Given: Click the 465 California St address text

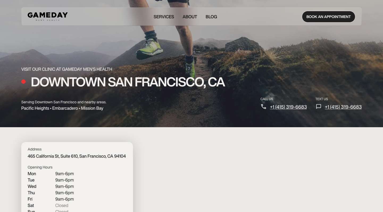Looking at the screenshot, I should tap(77, 156).
